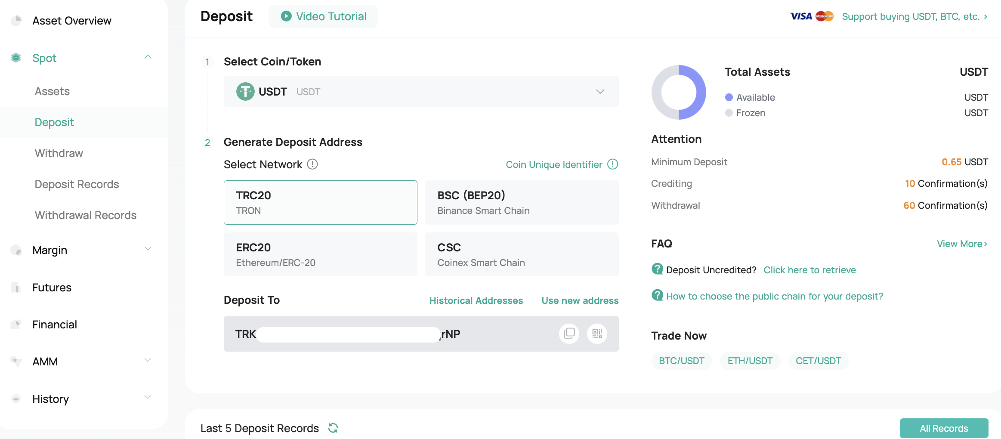Click the Minimum Deposit 0.65 USDT value
The height and width of the screenshot is (439, 1001).
(965, 162)
